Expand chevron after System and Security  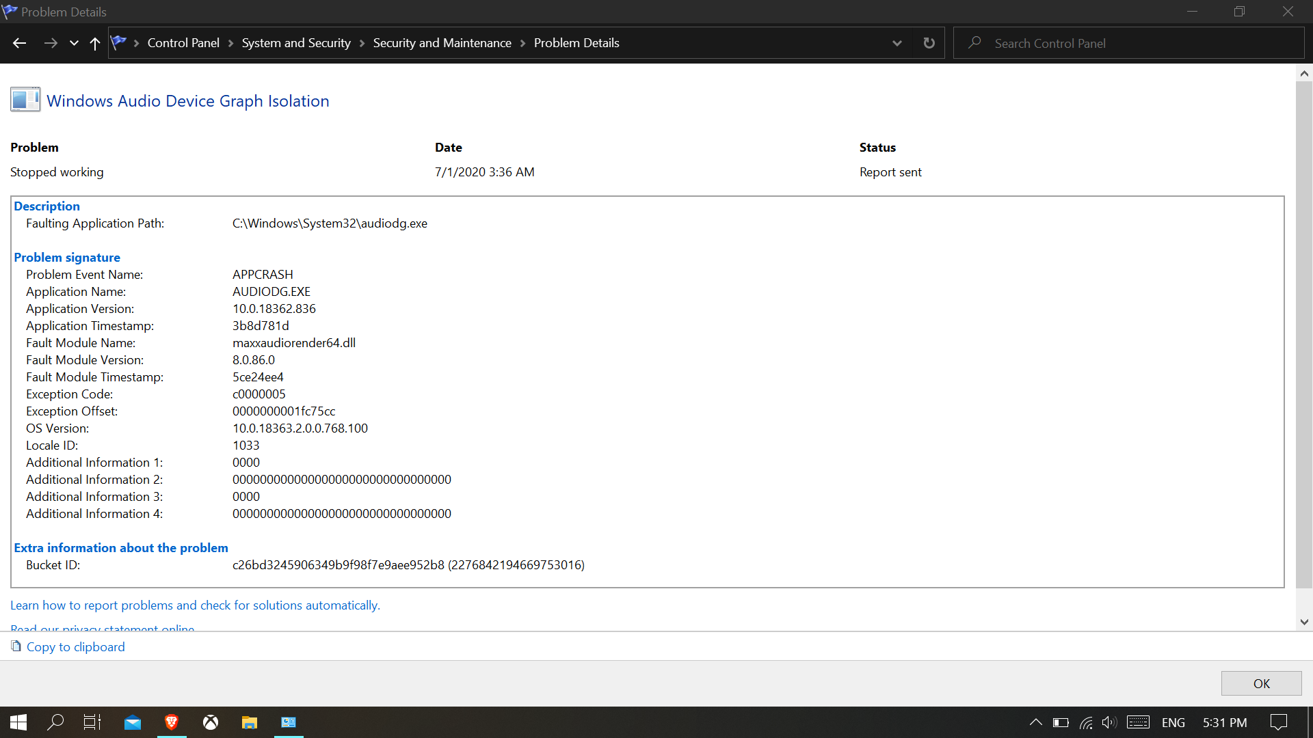point(362,43)
